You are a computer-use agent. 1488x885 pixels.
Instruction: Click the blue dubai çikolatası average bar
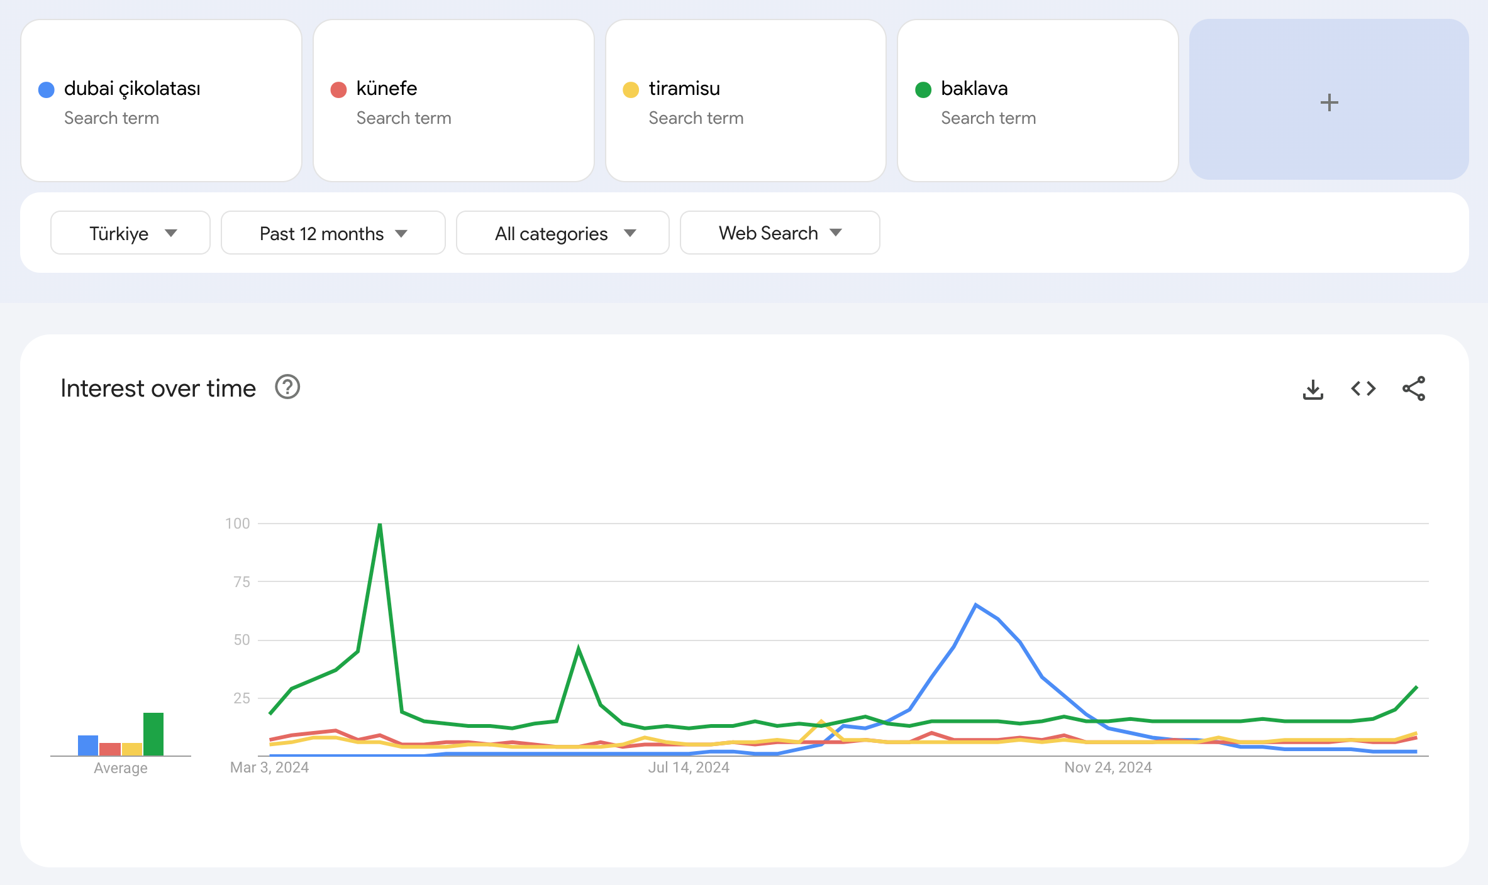tap(88, 745)
